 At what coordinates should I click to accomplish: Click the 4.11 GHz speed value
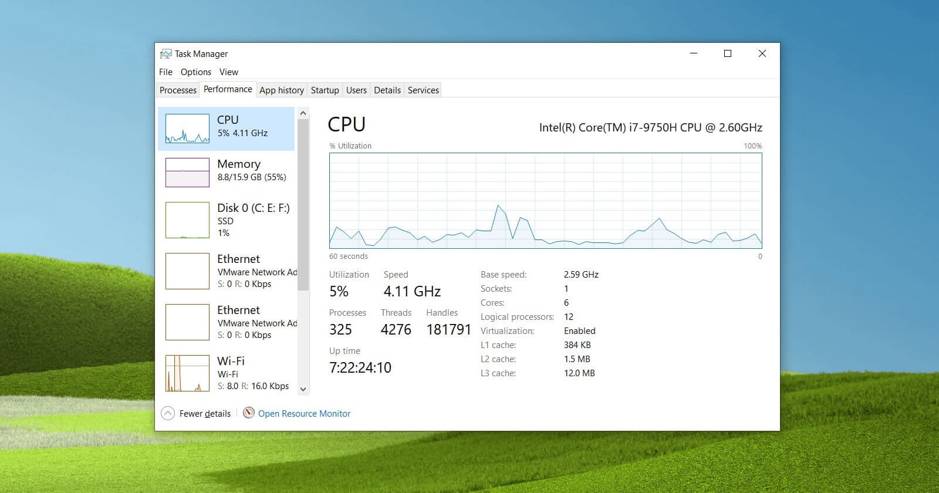coord(412,291)
